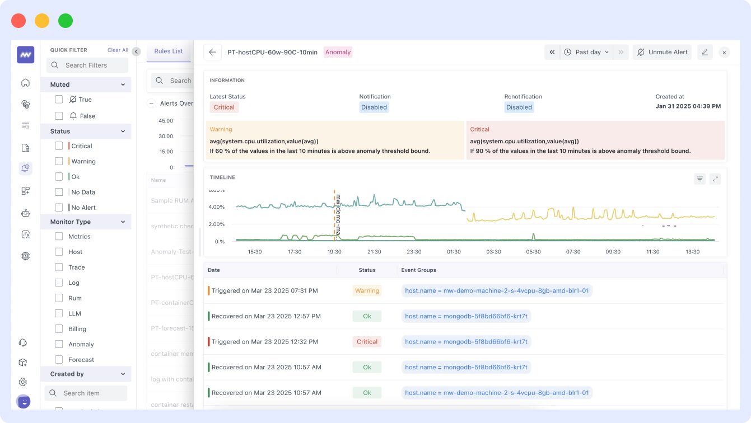This screenshot has height=423, width=751.
Task: Click inside the Search Filters input field
Action: 87,65
